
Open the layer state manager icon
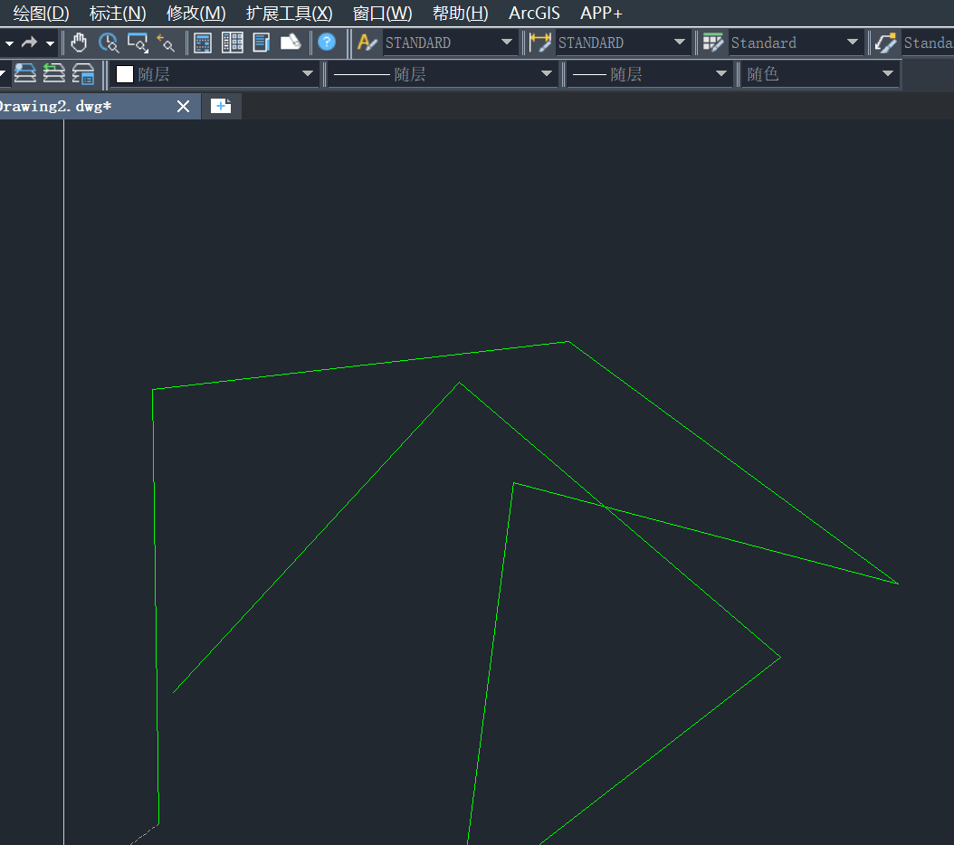[x=83, y=73]
